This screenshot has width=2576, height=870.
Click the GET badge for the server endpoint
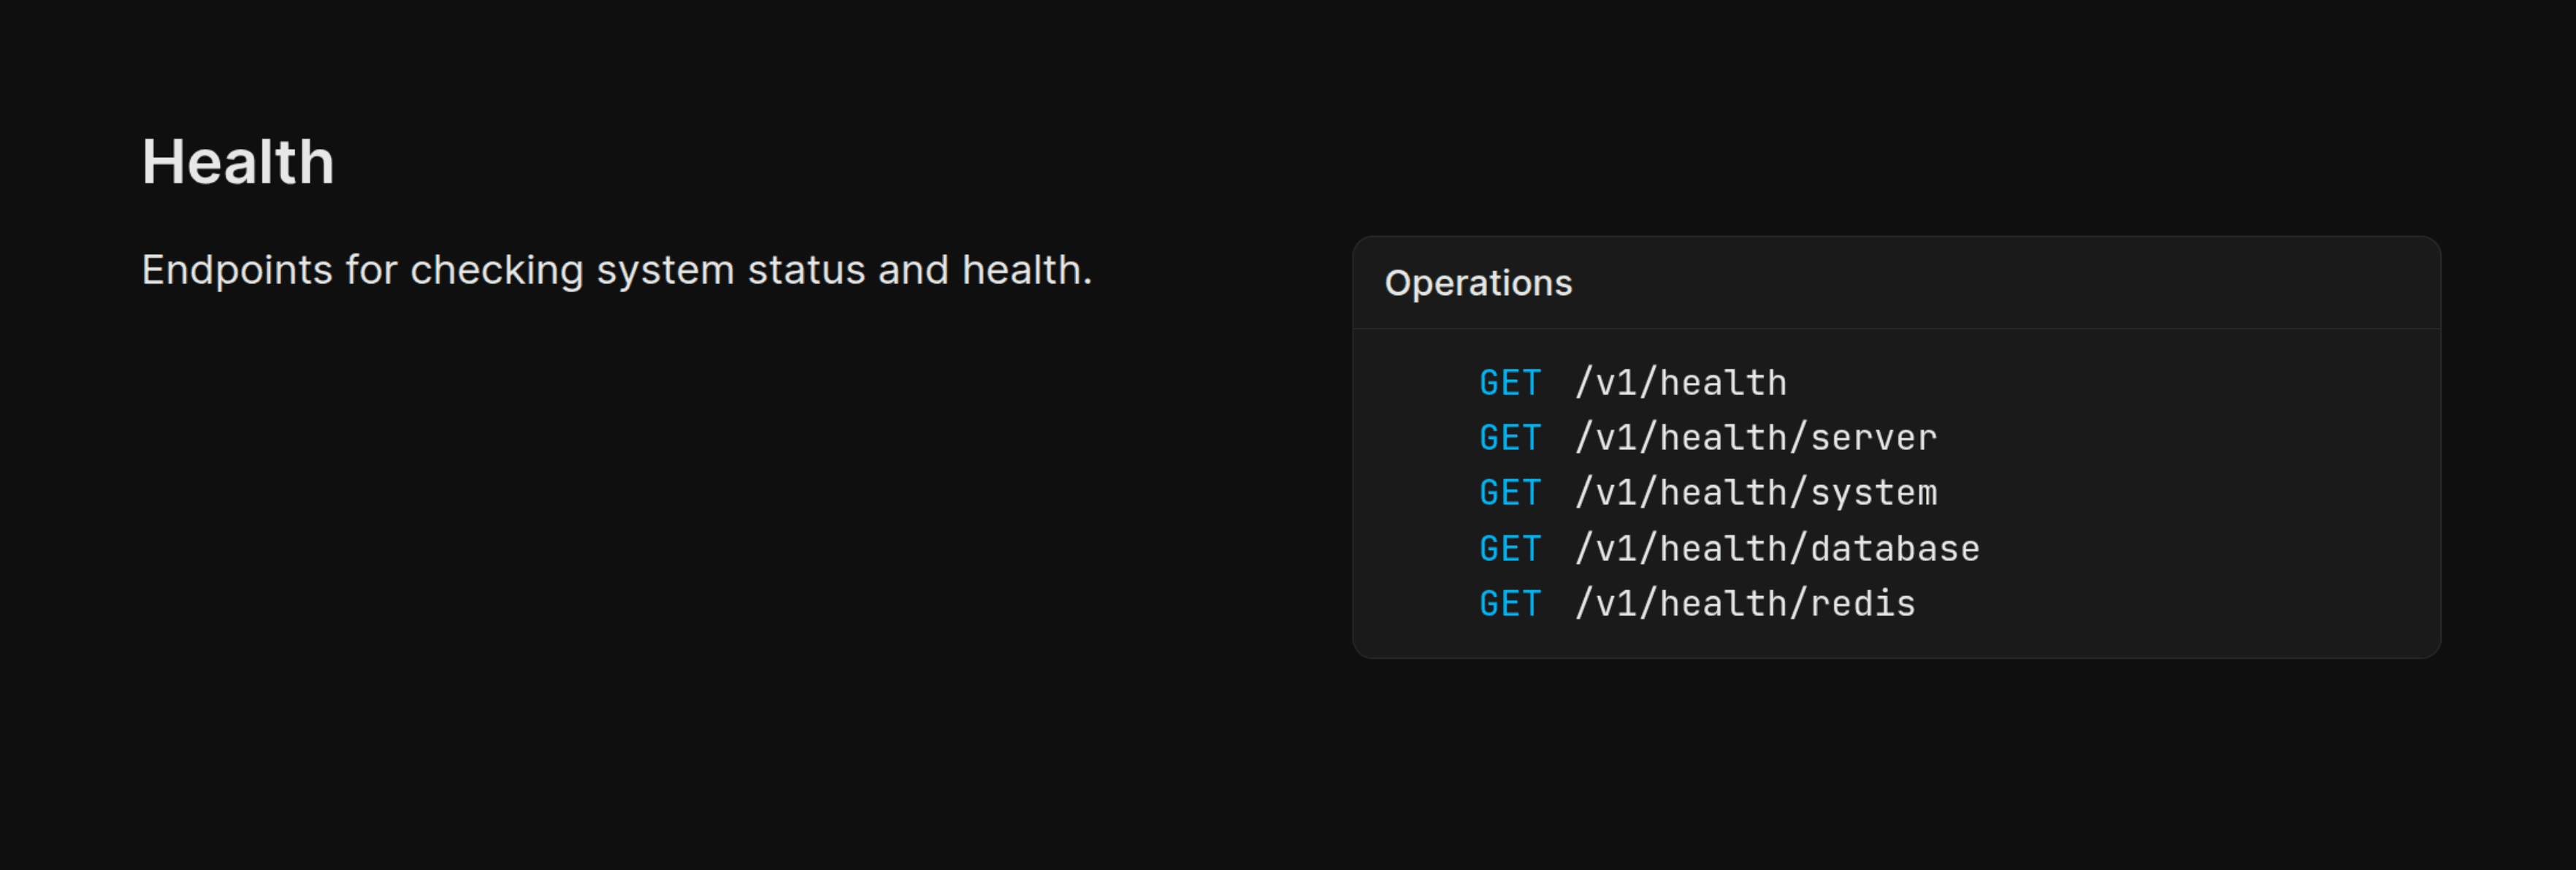click(1510, 438)
